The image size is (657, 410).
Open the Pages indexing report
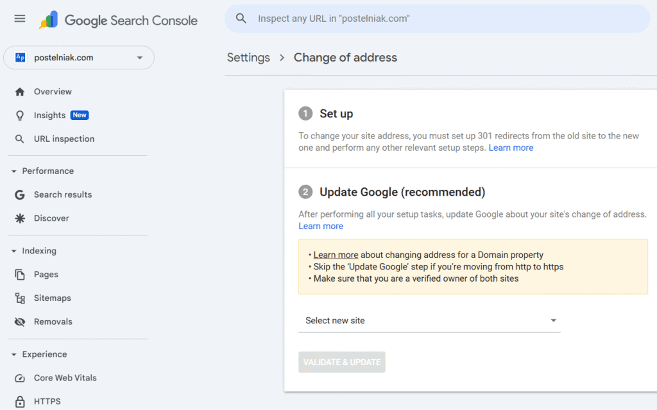(x=46, y=275)
